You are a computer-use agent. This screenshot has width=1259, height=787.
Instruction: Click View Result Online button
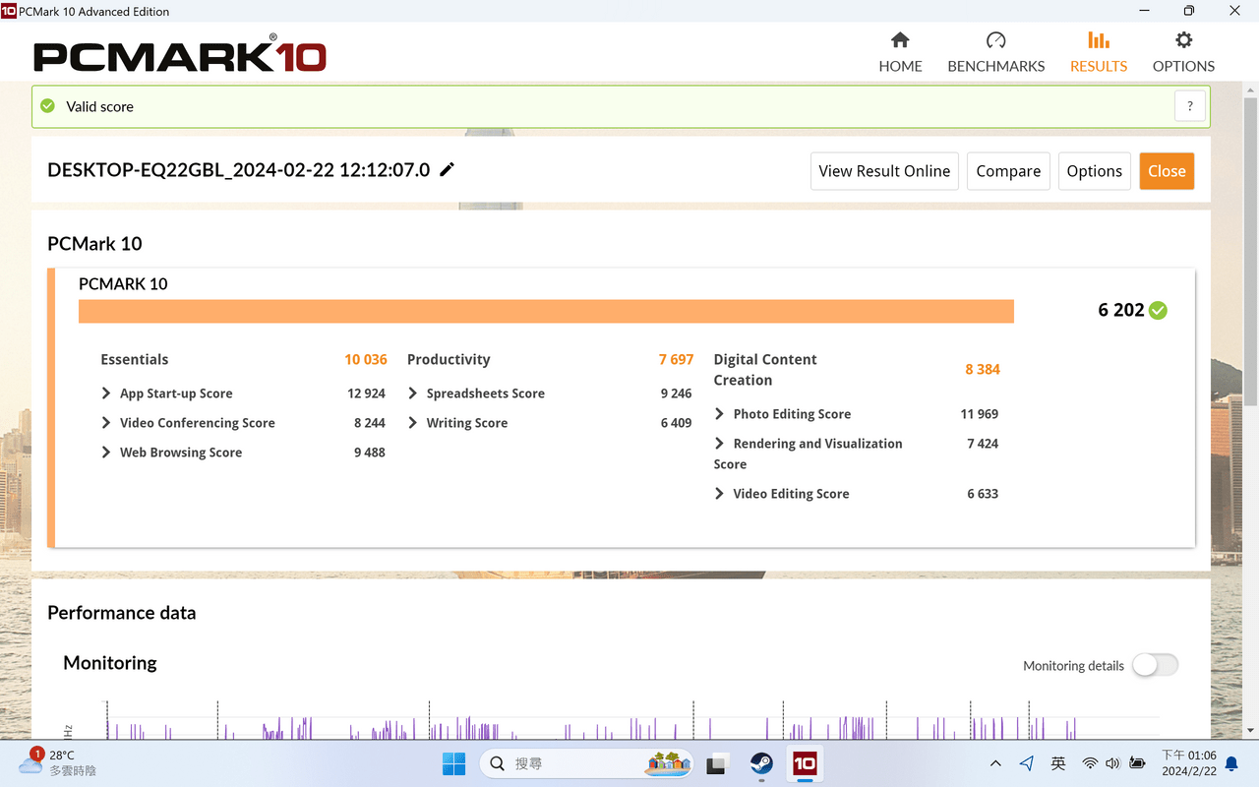(884, 171)
